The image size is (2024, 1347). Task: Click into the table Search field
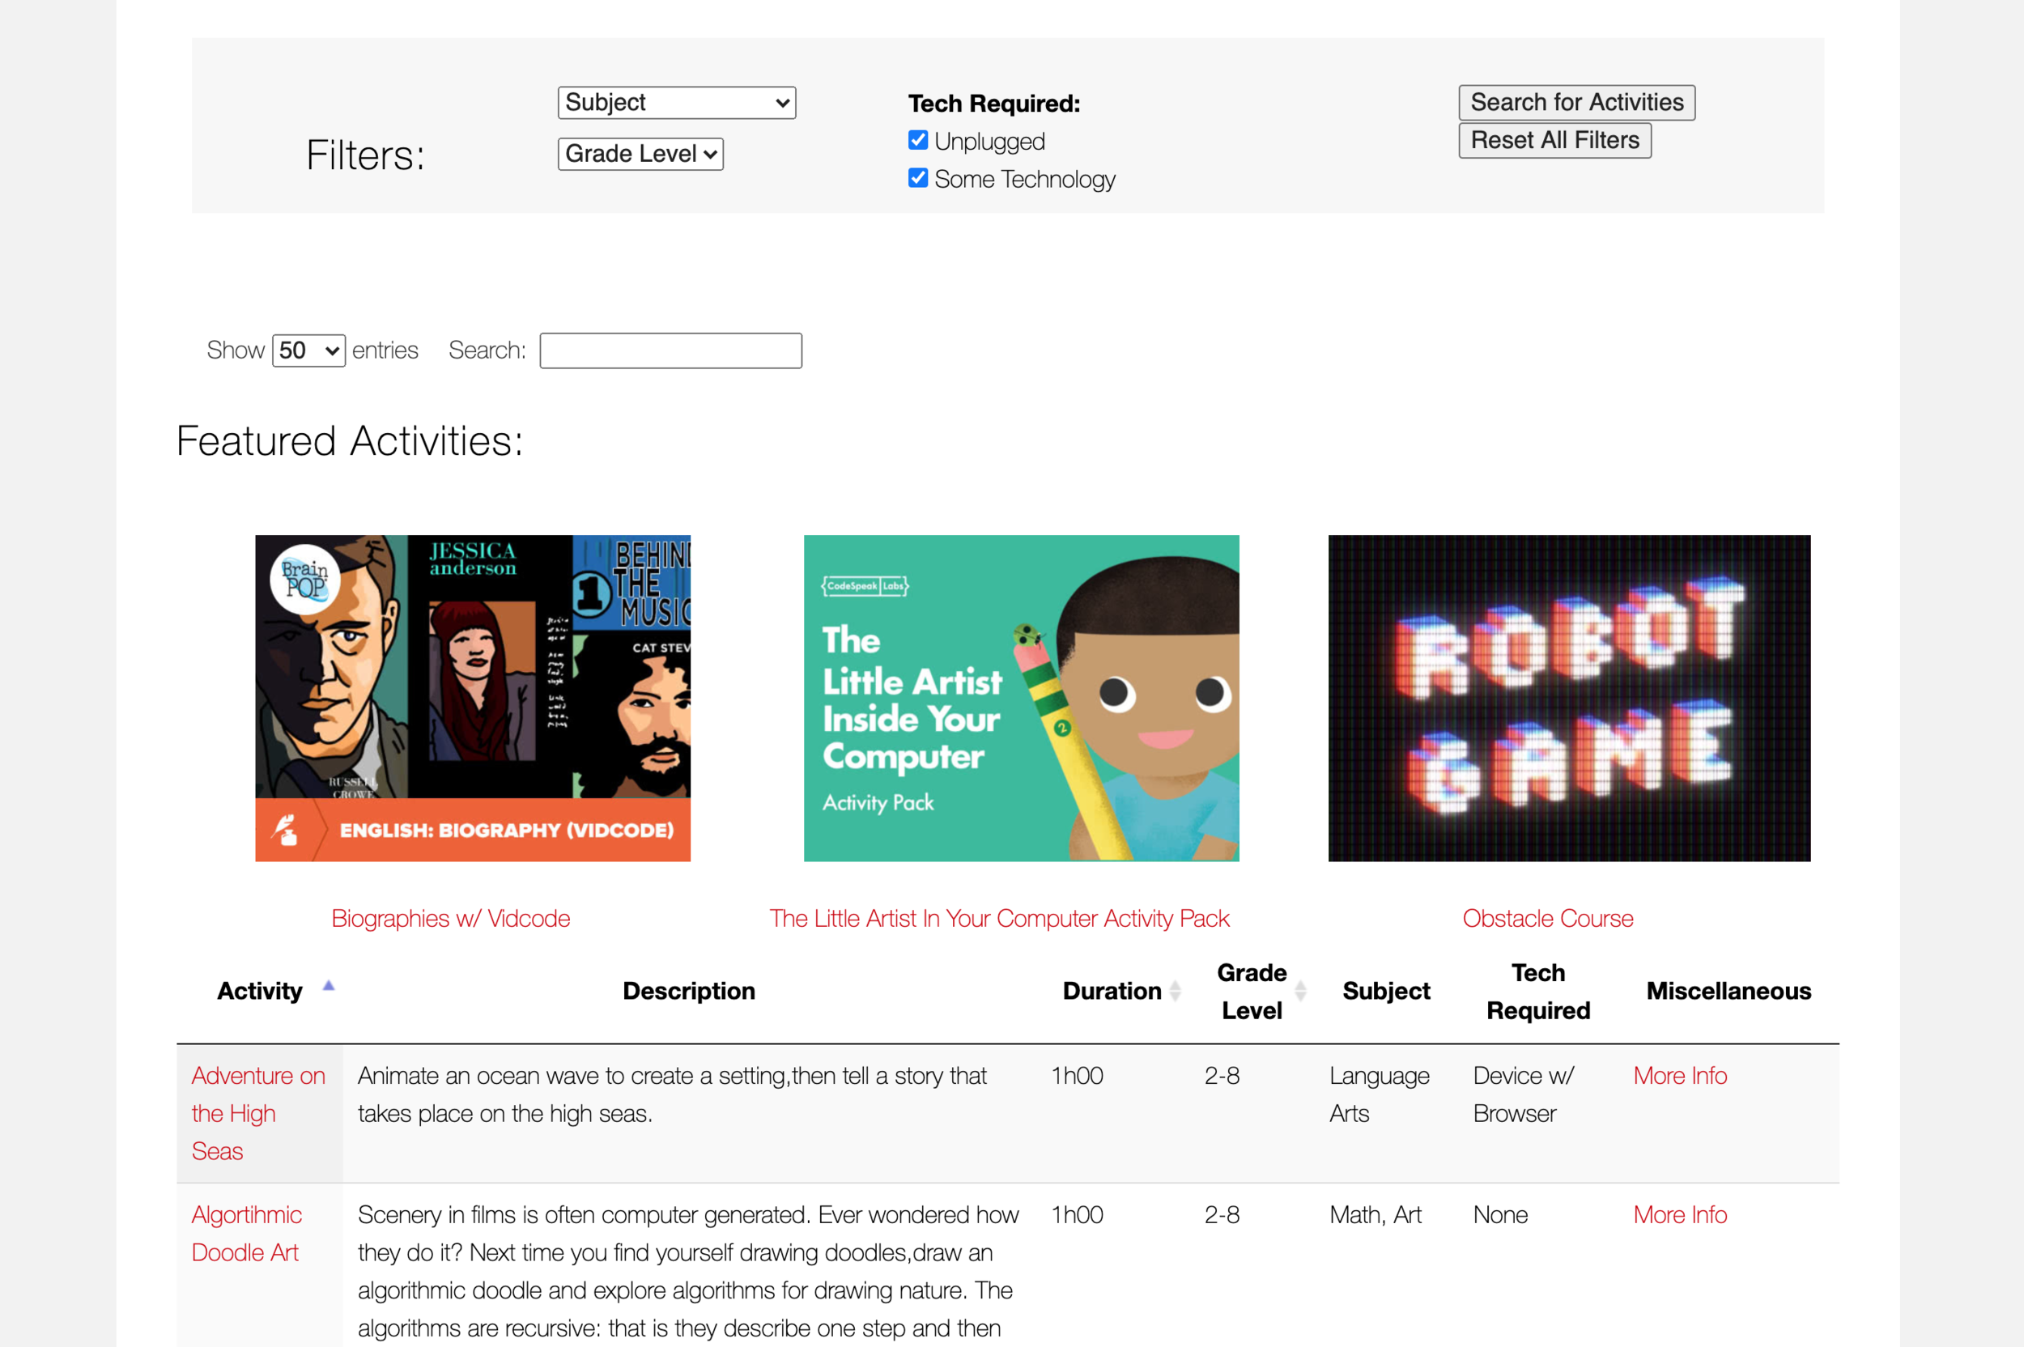670,351
